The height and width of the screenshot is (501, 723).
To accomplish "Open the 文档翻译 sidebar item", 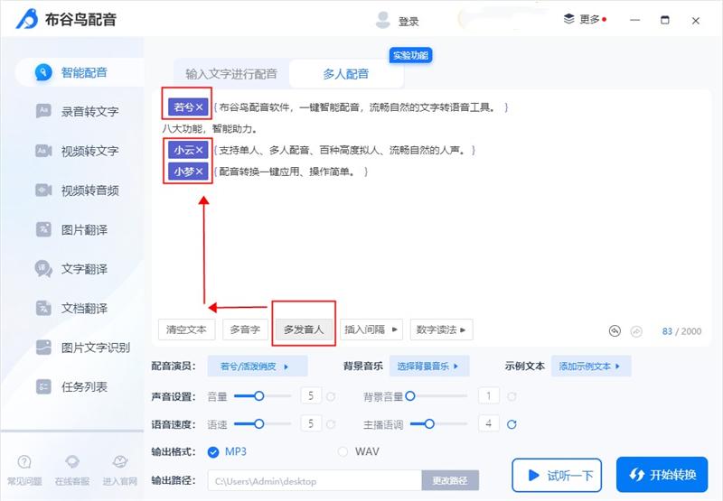I will [x=72, y=308].
